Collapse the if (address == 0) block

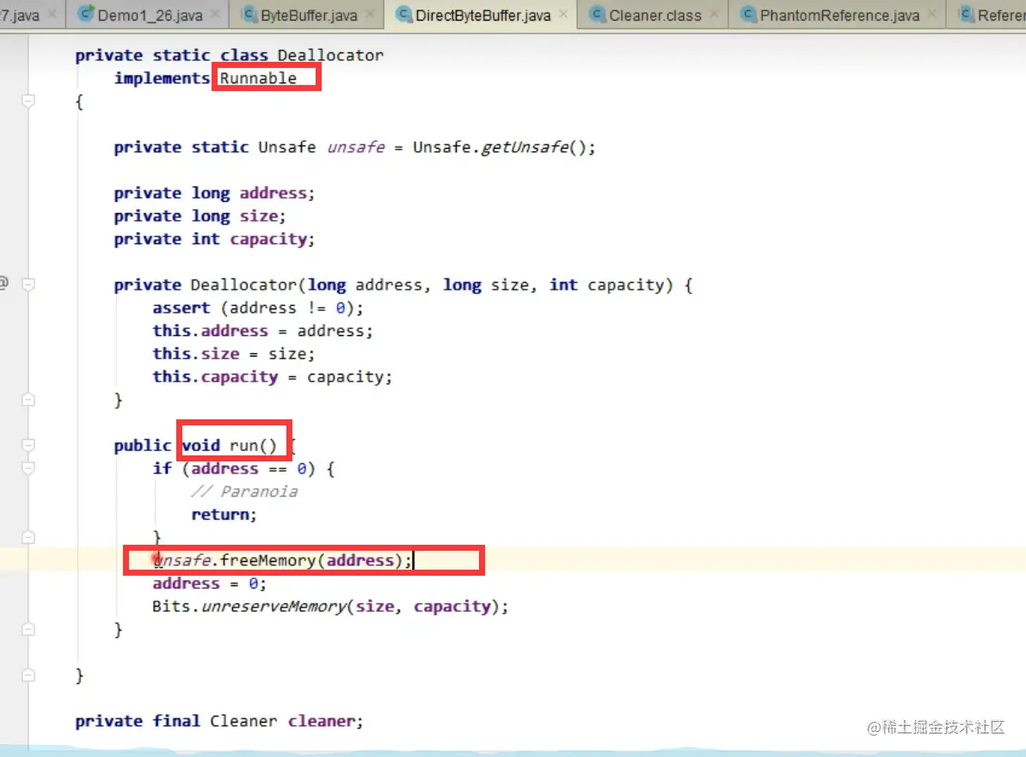coord(28,468)
